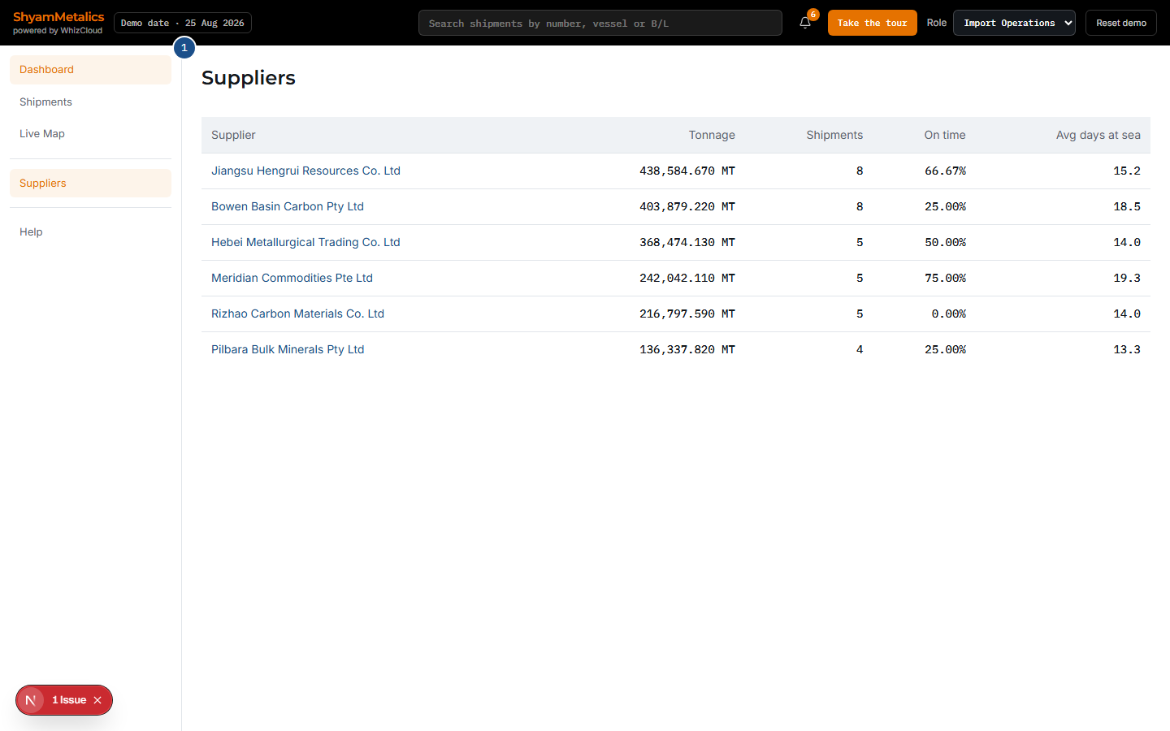Open the notifications bell icon
Image resolution: width=1170 pixels, height=731 pixels.
[x=805, y=23]
